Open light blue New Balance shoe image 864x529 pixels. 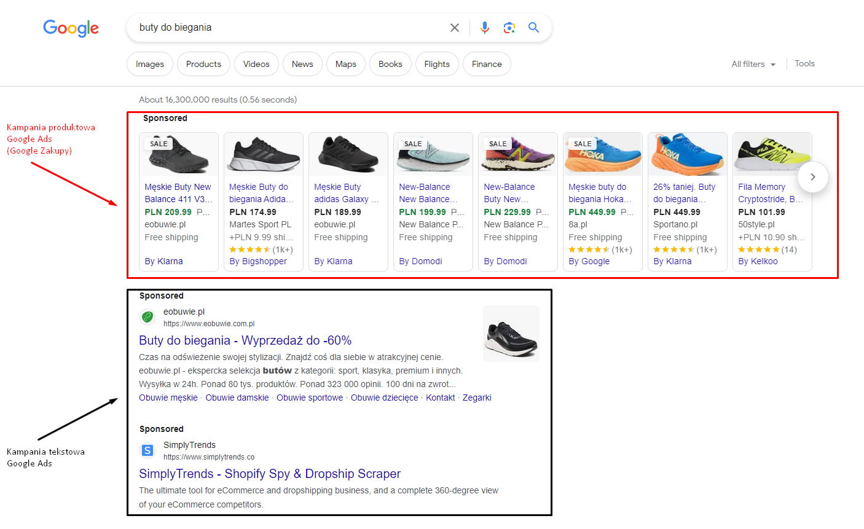click(433, 154)
